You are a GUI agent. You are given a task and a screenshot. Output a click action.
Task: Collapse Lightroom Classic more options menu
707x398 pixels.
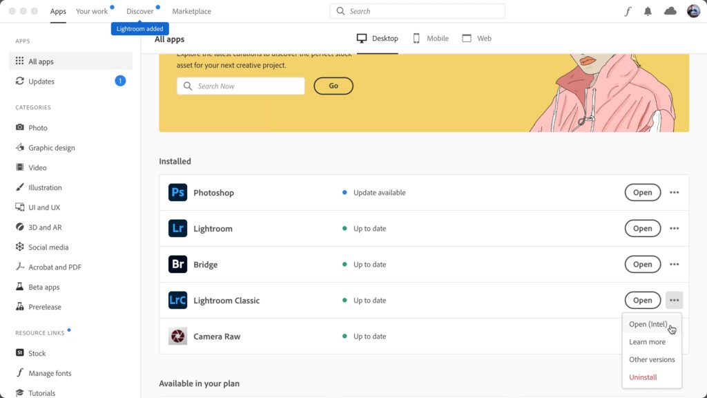coord(674,300)
